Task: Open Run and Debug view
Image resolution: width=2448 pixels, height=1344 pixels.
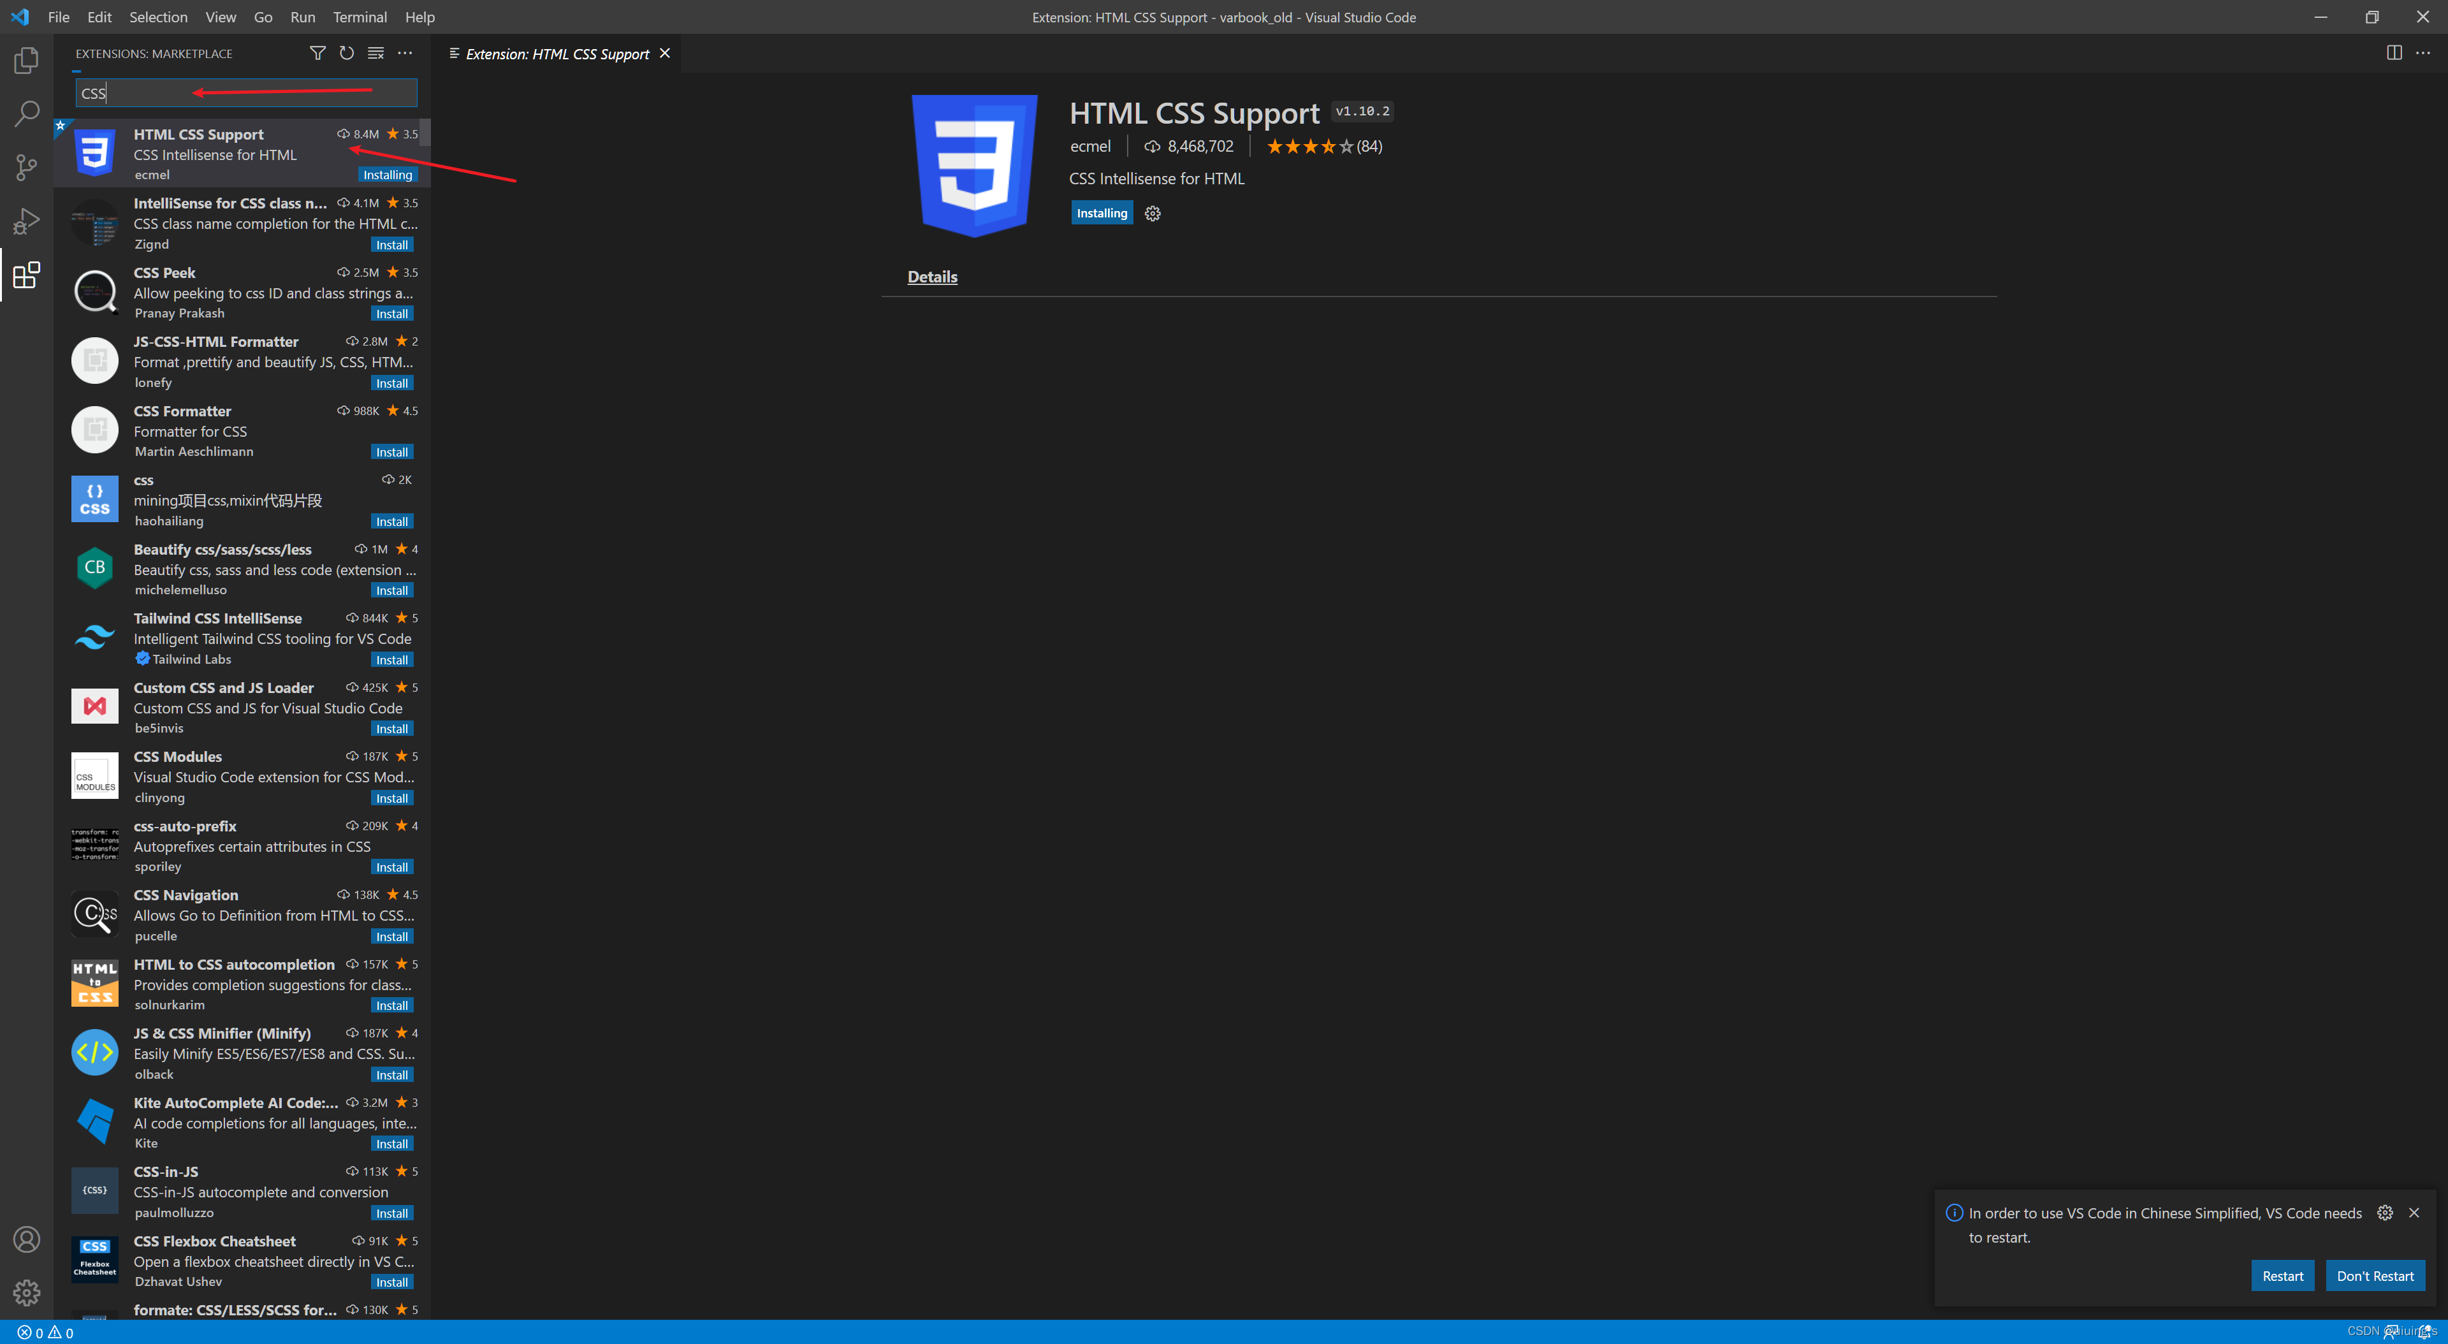Action: click(x=27, y=221)
